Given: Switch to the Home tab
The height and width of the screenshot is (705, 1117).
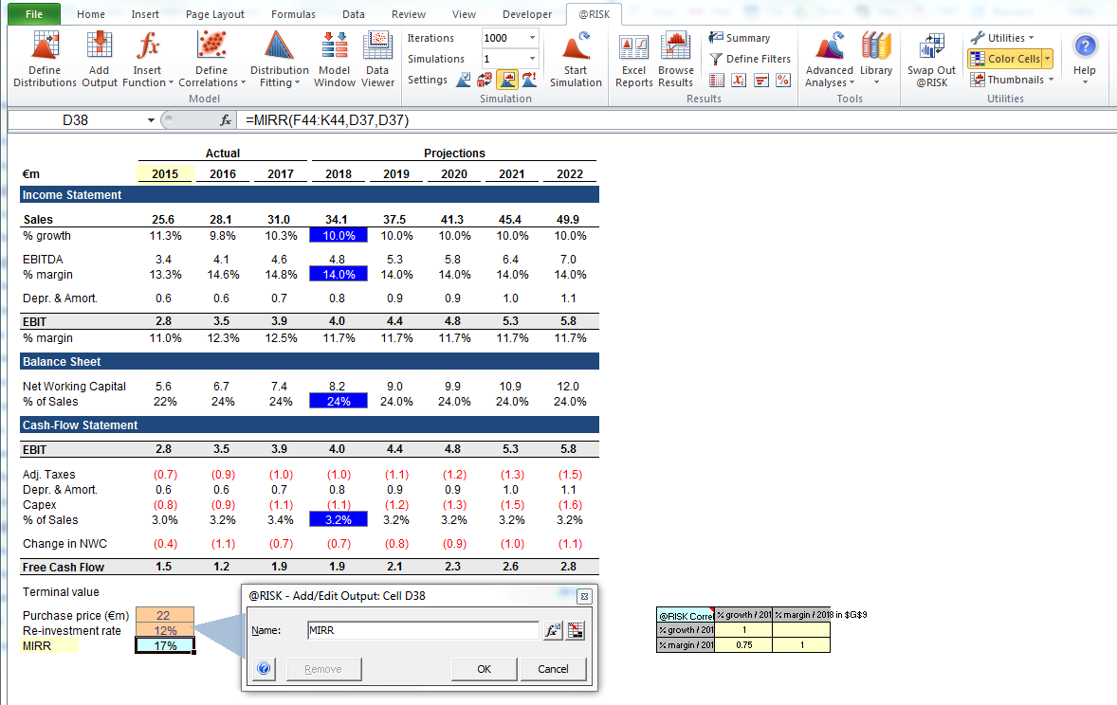Looking at the screenshot, I should [90, 14].
